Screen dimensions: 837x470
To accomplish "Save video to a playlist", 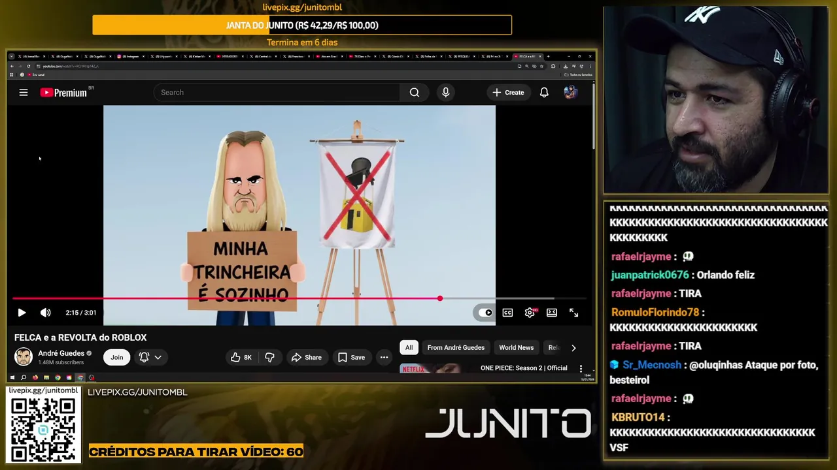I will tap(352, 357).
